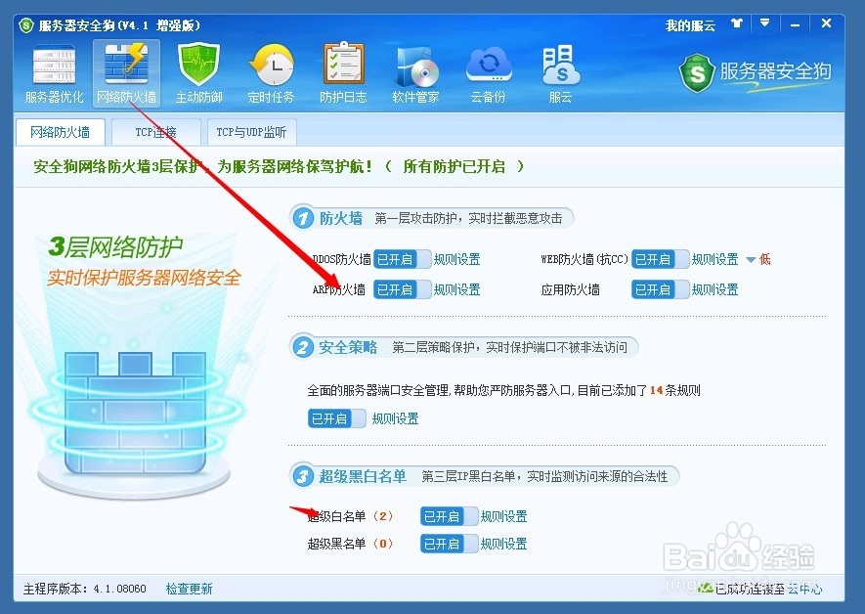Click 我的服云 in the title bar
Viewport: 865px width, 614px height.
(x=690, y=25)
